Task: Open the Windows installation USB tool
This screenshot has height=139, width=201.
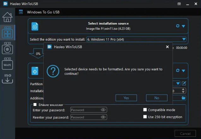Action: 7,48
